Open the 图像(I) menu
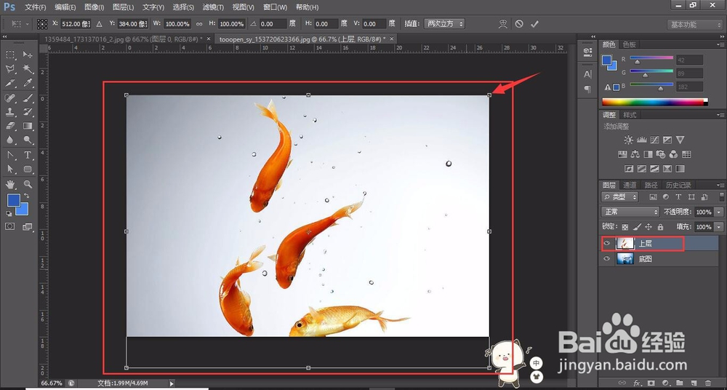This screenshot has height=390, width=727. (94, 7)
